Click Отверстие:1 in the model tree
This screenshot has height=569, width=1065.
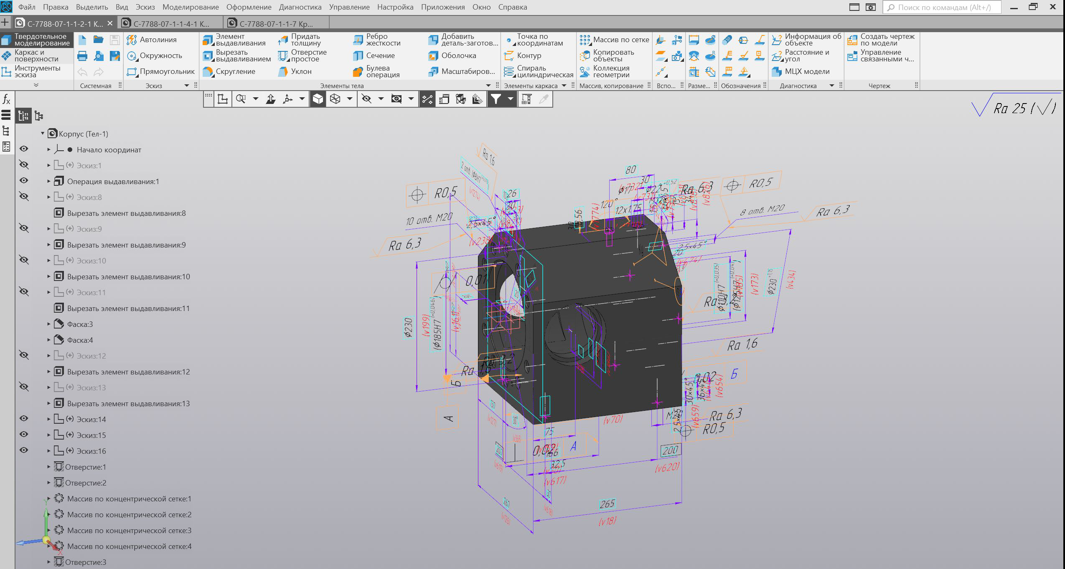[85, 467]
